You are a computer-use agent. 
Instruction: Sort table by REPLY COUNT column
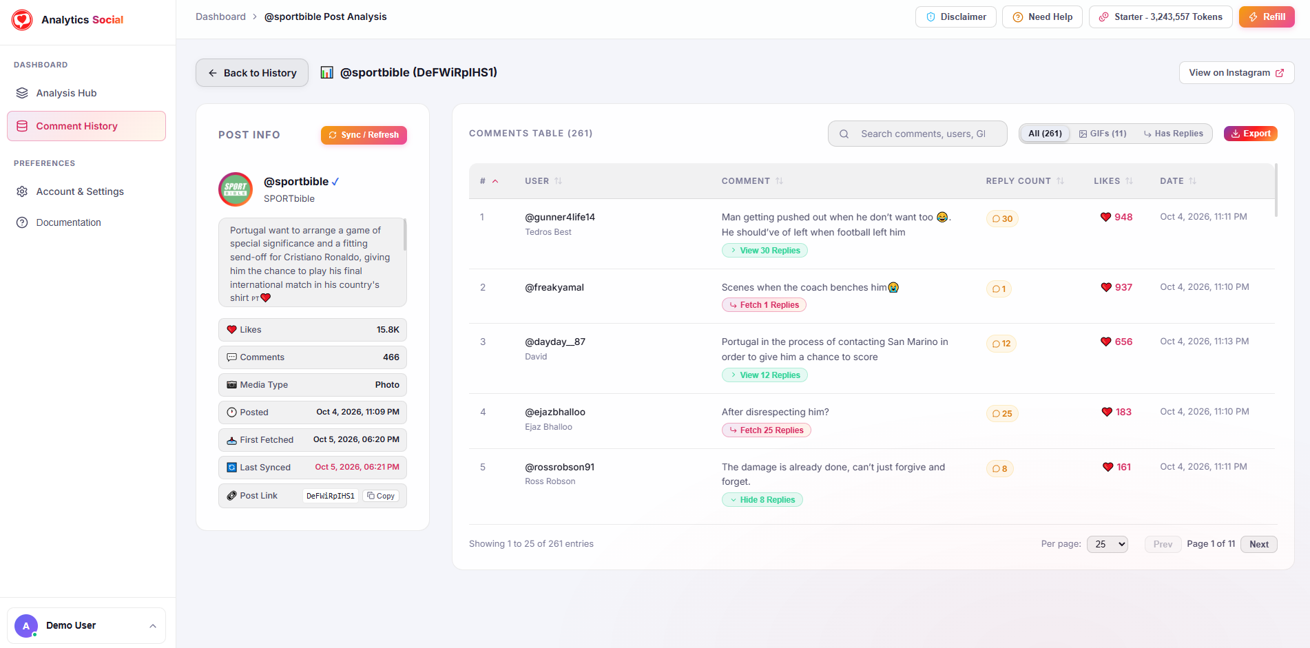coord(1025,181)
